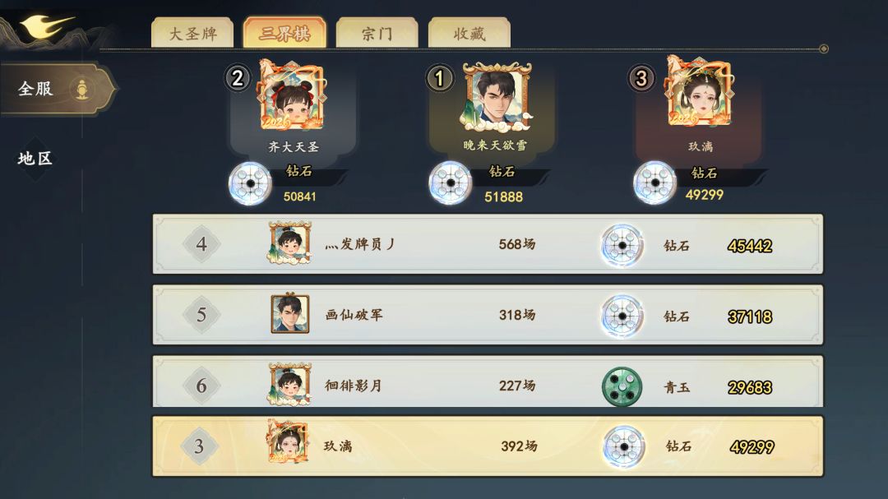Select the 全服 server-wide filter

pos(57,89)
